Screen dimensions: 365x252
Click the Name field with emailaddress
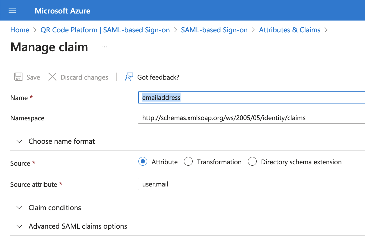pos(251,98)
